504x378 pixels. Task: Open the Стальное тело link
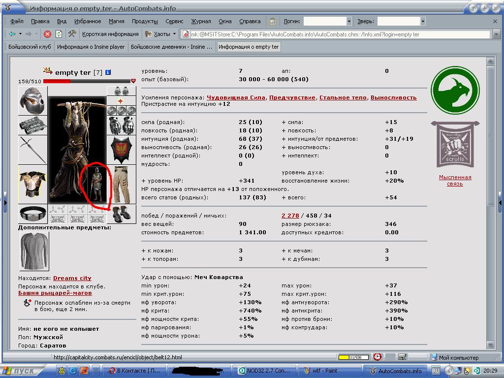tap(343, 97)
